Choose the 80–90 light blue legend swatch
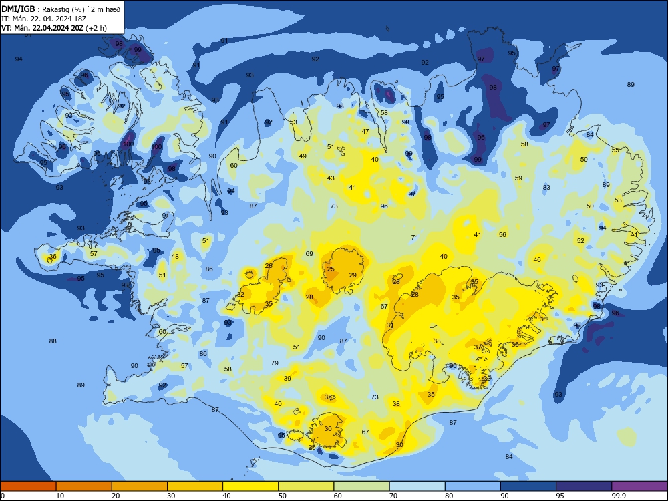 (x=473, y=486)
